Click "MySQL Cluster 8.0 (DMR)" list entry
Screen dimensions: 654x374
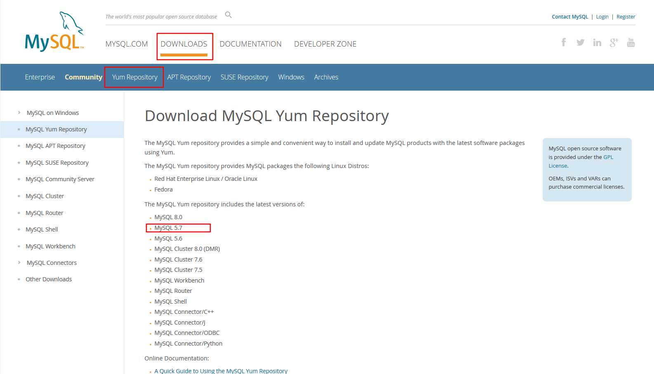(187, 249)
